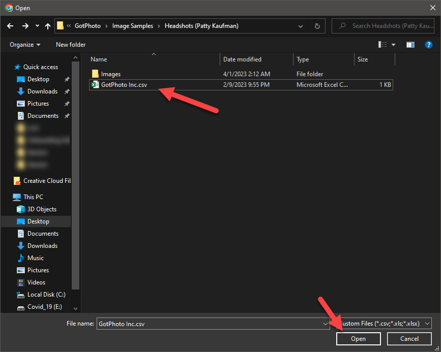Open the view options dropdown arrow
Image resolution: width=441 pixels, height=352 pixels.
(394, 45)
